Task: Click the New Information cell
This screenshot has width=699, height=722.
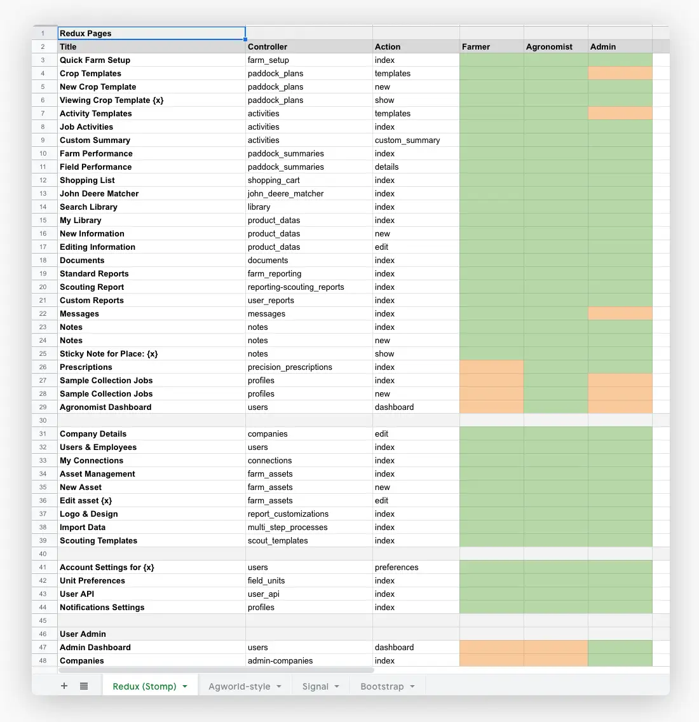Action: coord(152,233)
